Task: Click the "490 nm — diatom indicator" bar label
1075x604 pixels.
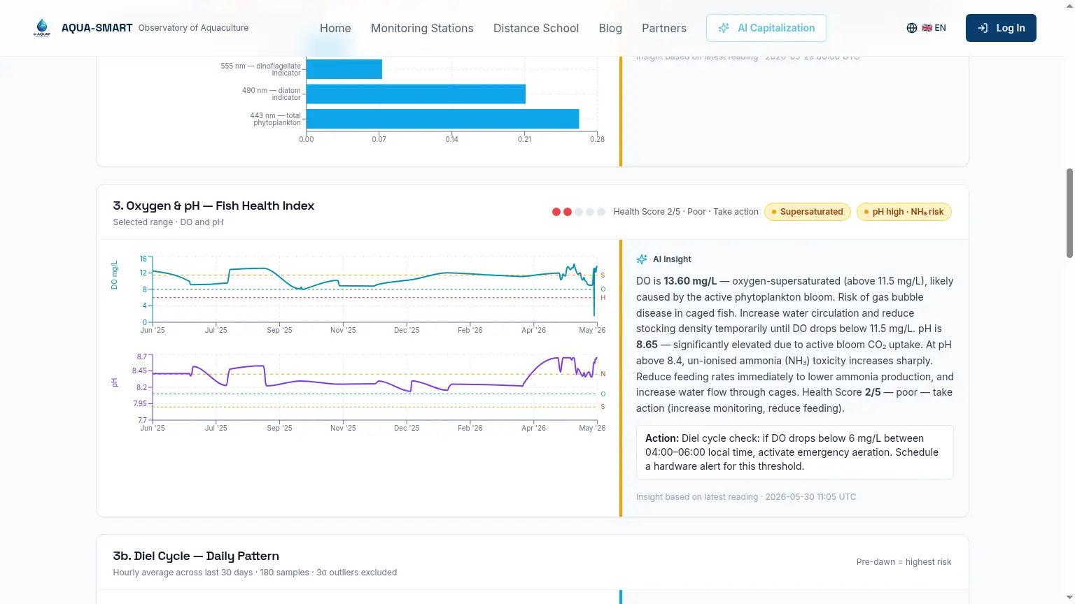Action: tap(272, 94)
